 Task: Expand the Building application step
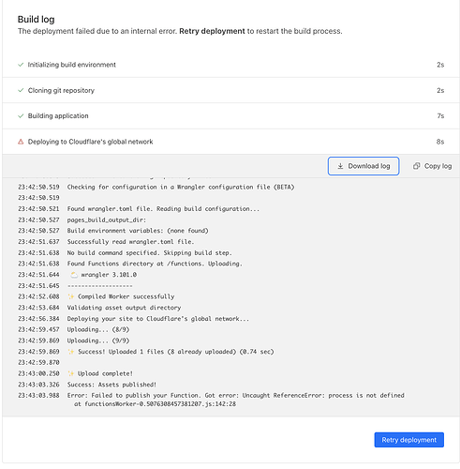pyautogui.click(x=230, y=116)
